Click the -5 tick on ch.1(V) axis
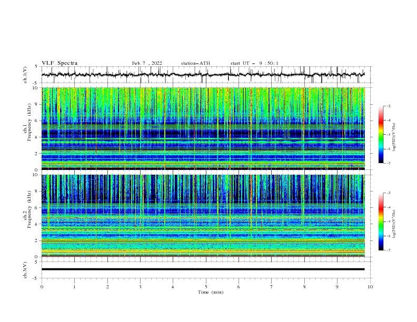 pyautogui.click(x=35, y=83)
